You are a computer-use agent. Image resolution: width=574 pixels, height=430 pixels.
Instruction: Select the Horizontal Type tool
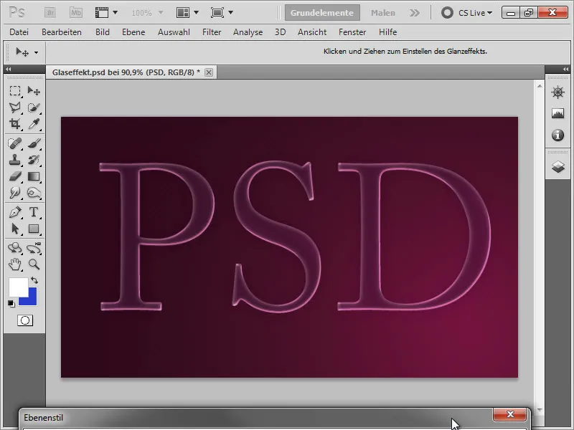(x=34, y=212)
